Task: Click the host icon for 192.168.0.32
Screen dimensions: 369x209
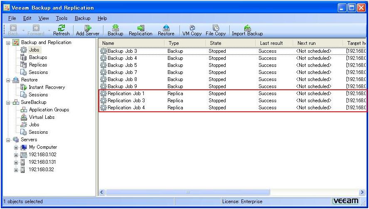Action: click(23, 170)
